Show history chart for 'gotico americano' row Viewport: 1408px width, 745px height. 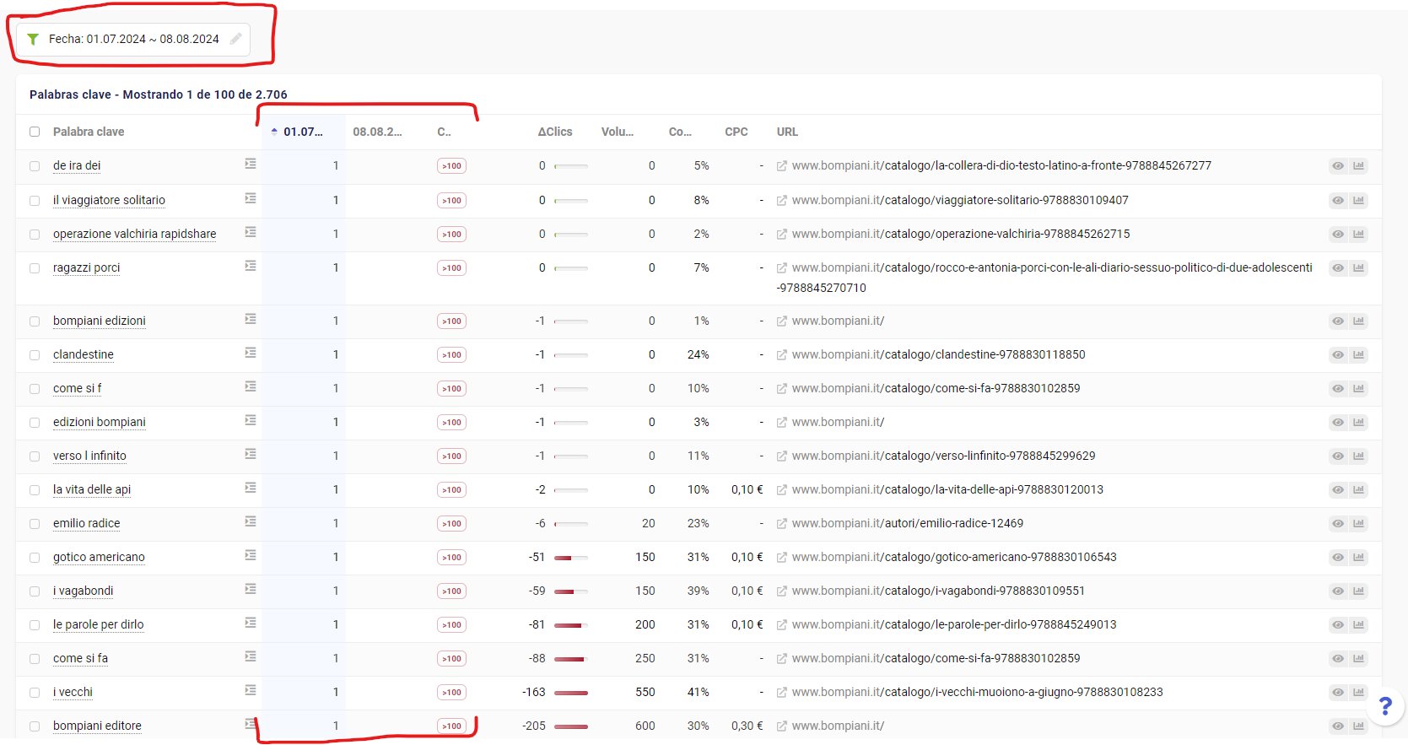(x=1358, y=557)
